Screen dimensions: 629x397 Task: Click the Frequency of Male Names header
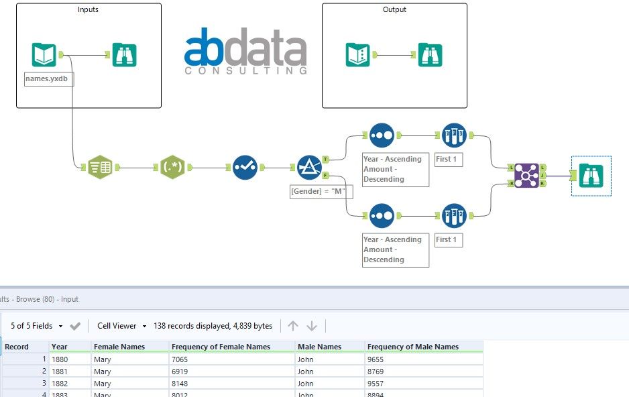[x=424, y=347]
